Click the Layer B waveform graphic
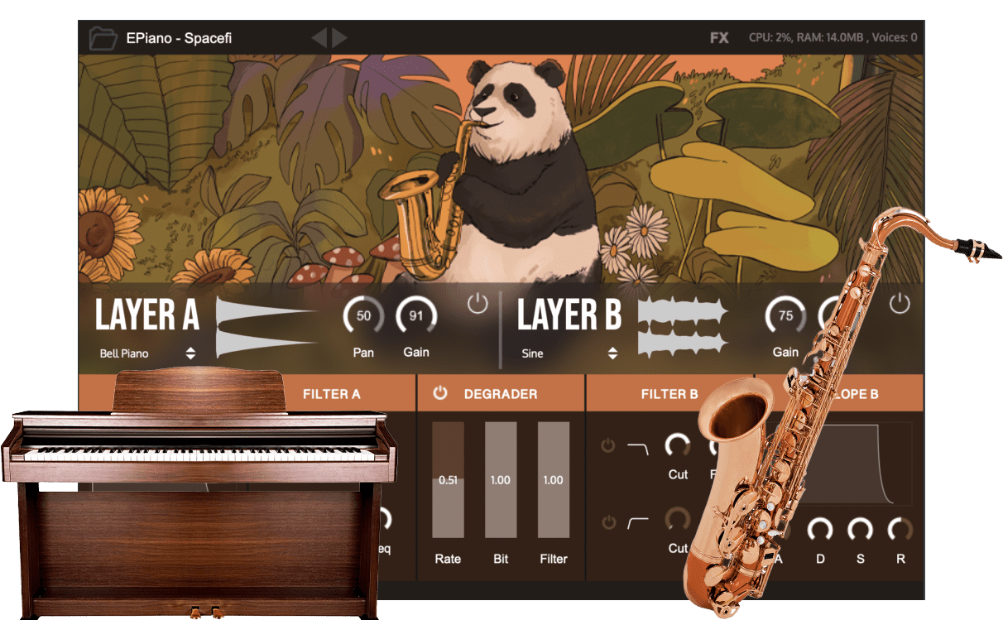1003x620 pixels. pos(684,325)
